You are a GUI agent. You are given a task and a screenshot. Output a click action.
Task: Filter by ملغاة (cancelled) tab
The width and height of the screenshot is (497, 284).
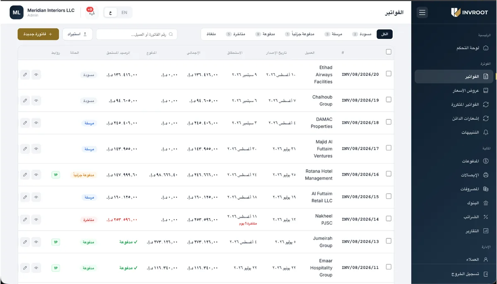[211, 34]
